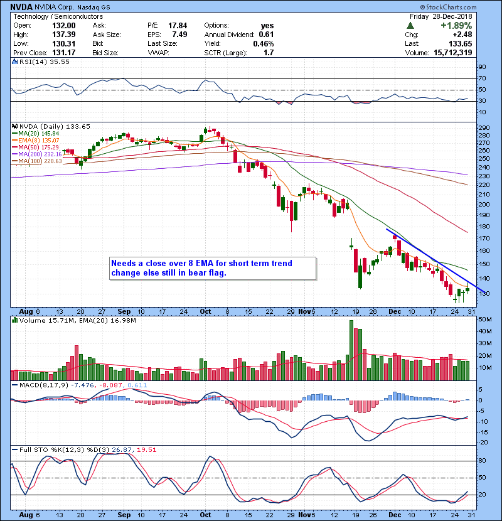Screen dimensions: 502x521
Task: Click the Last value 133.65
Action: pos(461,43)
